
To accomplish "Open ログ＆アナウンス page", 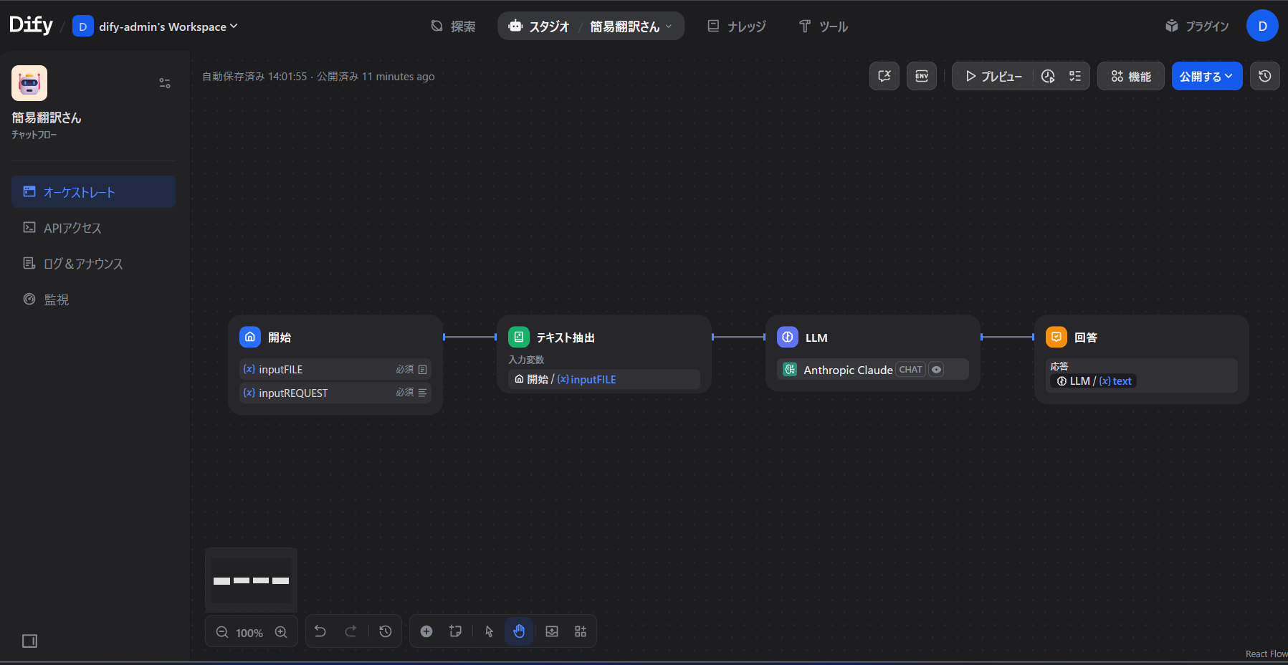I will (93, 264).
